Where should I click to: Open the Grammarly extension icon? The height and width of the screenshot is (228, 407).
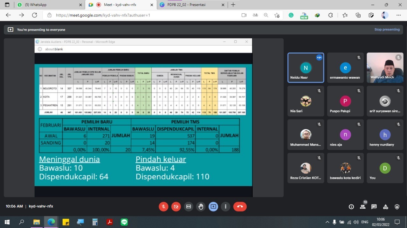[291, 15]
